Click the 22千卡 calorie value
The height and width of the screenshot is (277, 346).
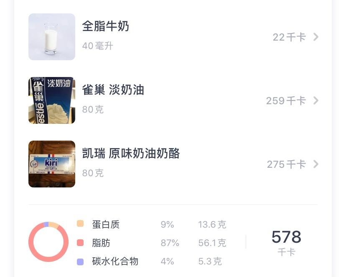[289, 37]
